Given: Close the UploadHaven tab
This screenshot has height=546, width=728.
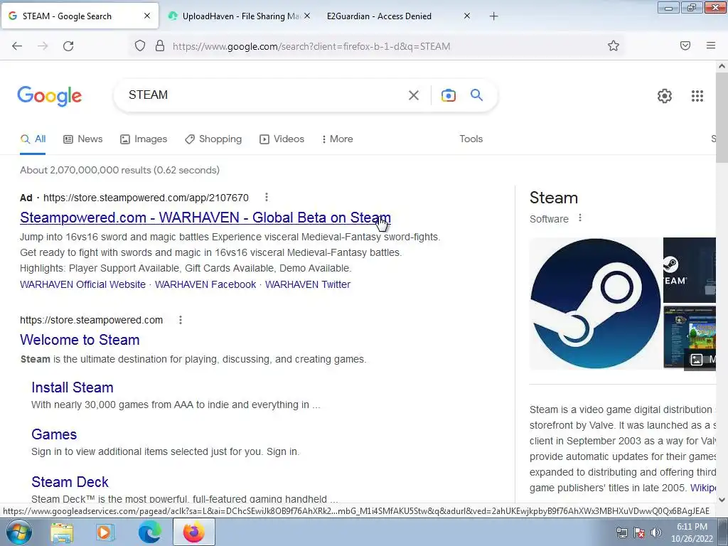Looking at the screenshot, I should [x=307, y=16].
